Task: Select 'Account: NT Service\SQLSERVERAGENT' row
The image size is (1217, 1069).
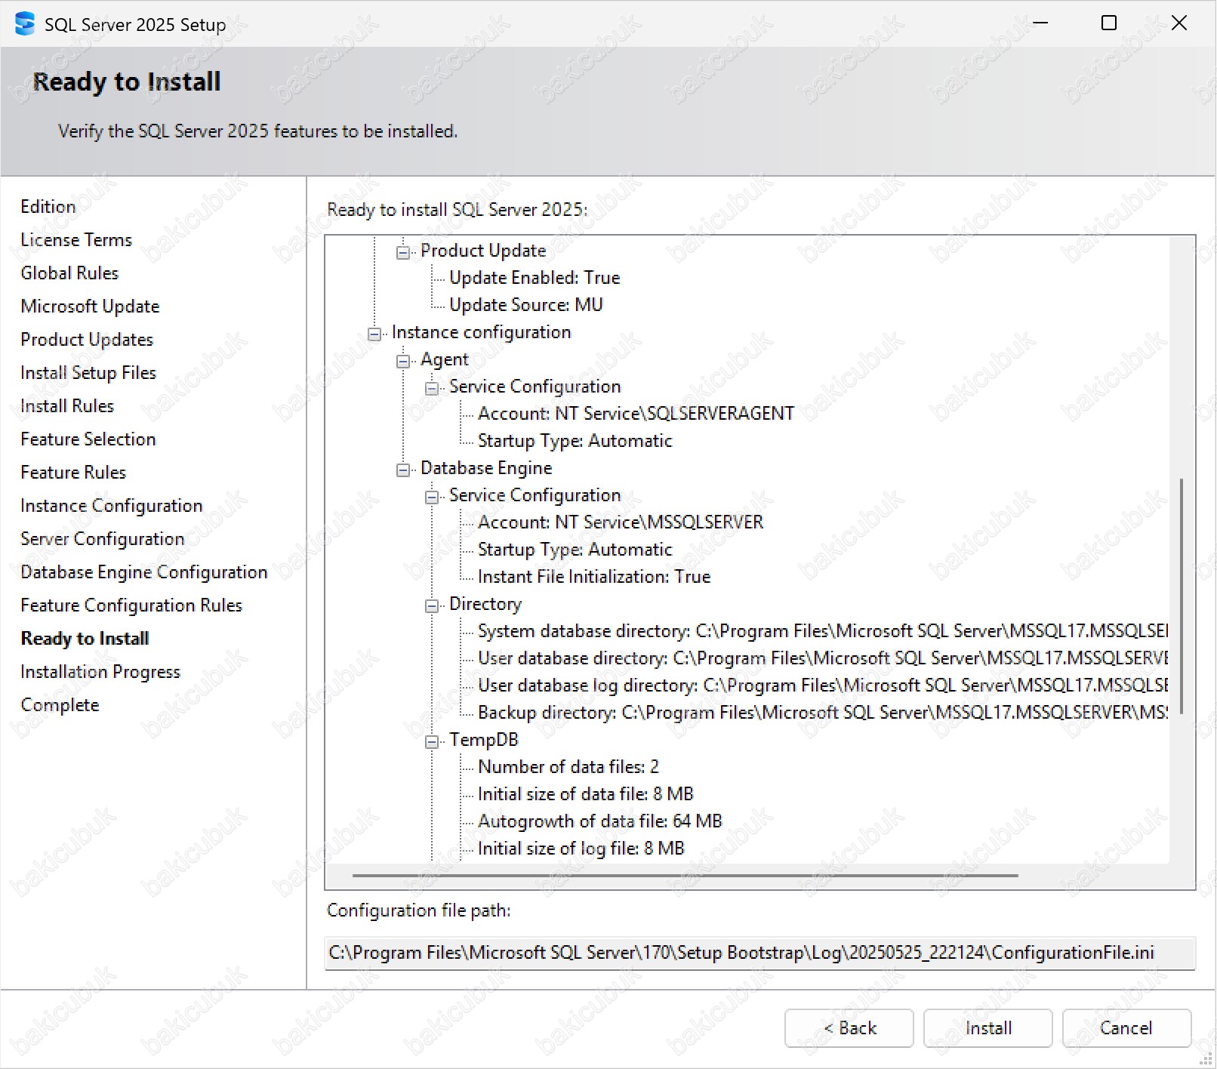Action: pos(636,414)
